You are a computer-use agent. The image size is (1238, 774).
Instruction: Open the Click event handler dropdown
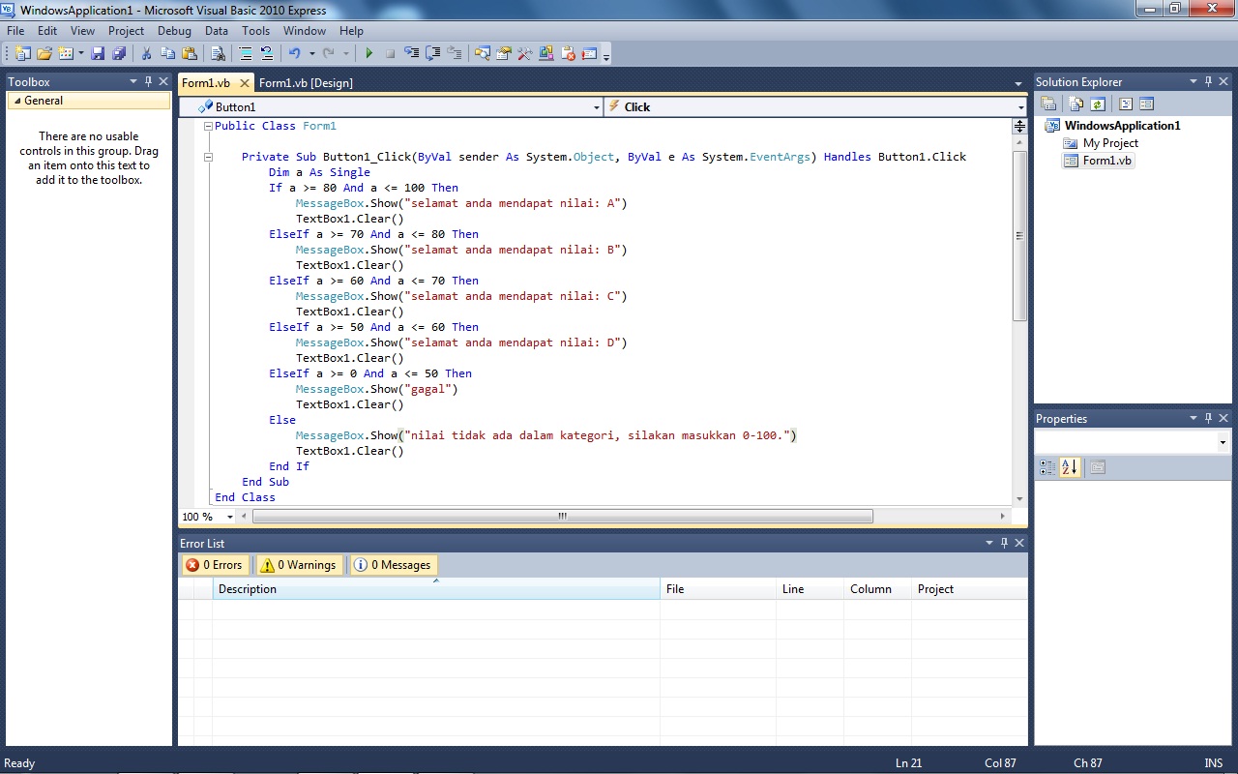tap(1020, 106)
